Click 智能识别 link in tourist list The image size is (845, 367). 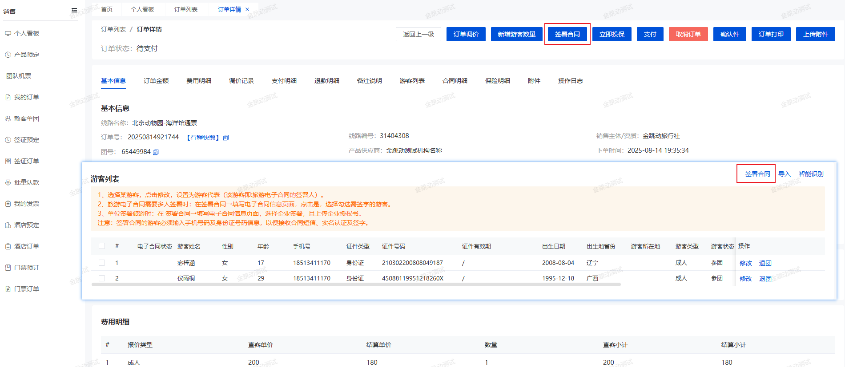(811, 174)
